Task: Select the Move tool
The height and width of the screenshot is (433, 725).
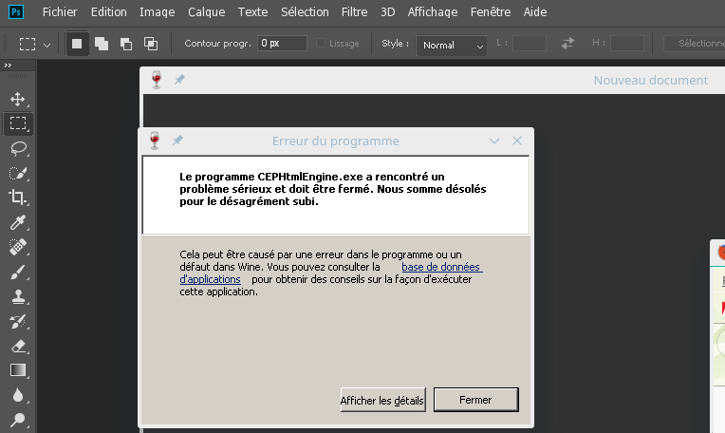Action: pyautogui.click(x=17, y=99)
